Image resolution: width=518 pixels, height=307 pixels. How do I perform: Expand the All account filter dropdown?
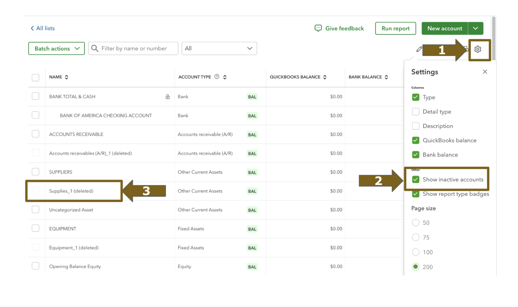click(x=219, y=48)
